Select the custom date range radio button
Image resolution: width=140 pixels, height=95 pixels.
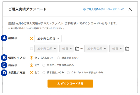click(x=31, y=49)
